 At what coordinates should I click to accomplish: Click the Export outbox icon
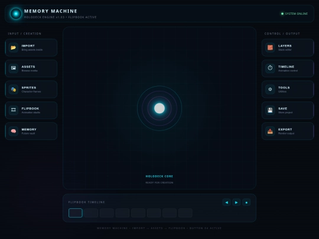(270, 131)
